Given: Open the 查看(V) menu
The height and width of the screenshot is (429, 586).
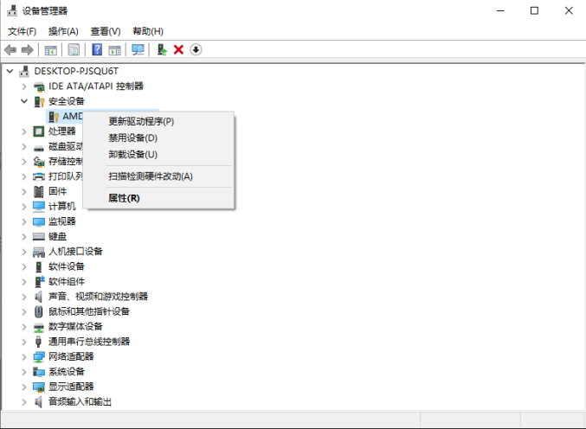Looking at the screenshot, I should (x=106, y=31).
